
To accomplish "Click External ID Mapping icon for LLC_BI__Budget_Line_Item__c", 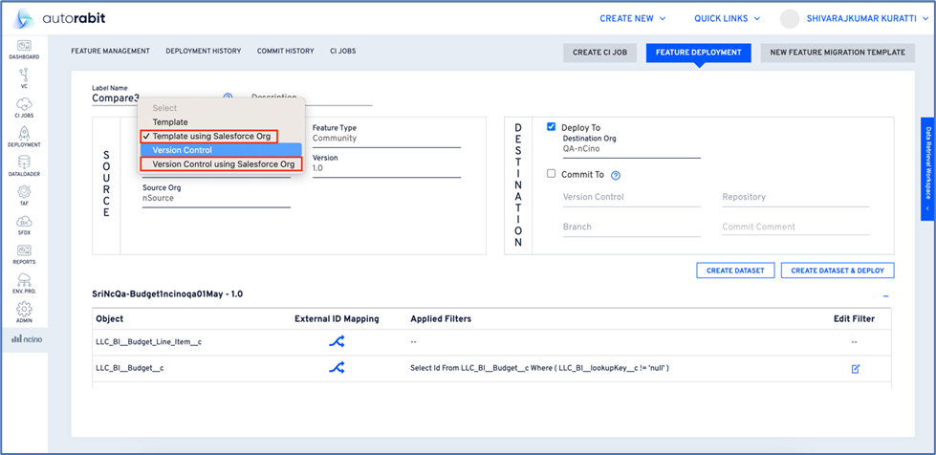I will coord(337,341).
